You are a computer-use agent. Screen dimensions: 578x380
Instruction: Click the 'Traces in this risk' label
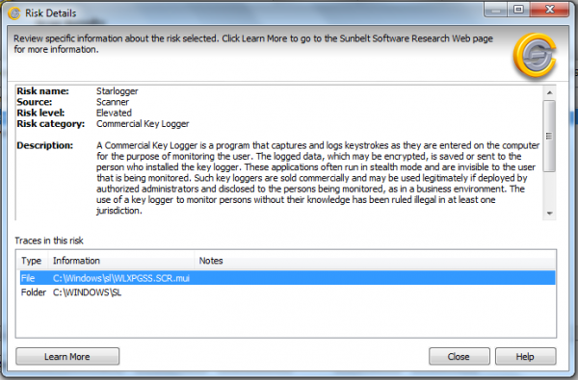[49, 241]
